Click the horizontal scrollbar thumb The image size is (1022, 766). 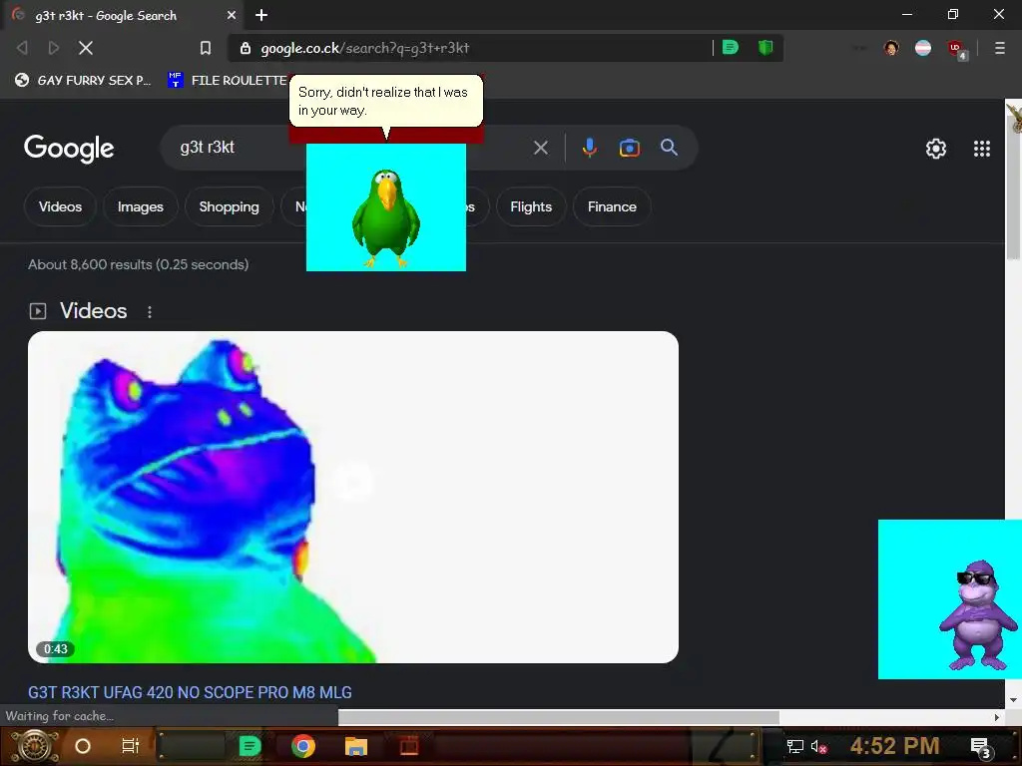click(559, 717)
